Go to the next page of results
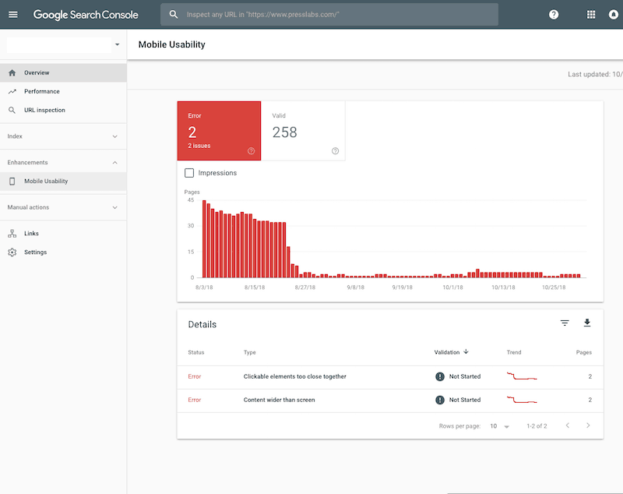 pos(588,425)
